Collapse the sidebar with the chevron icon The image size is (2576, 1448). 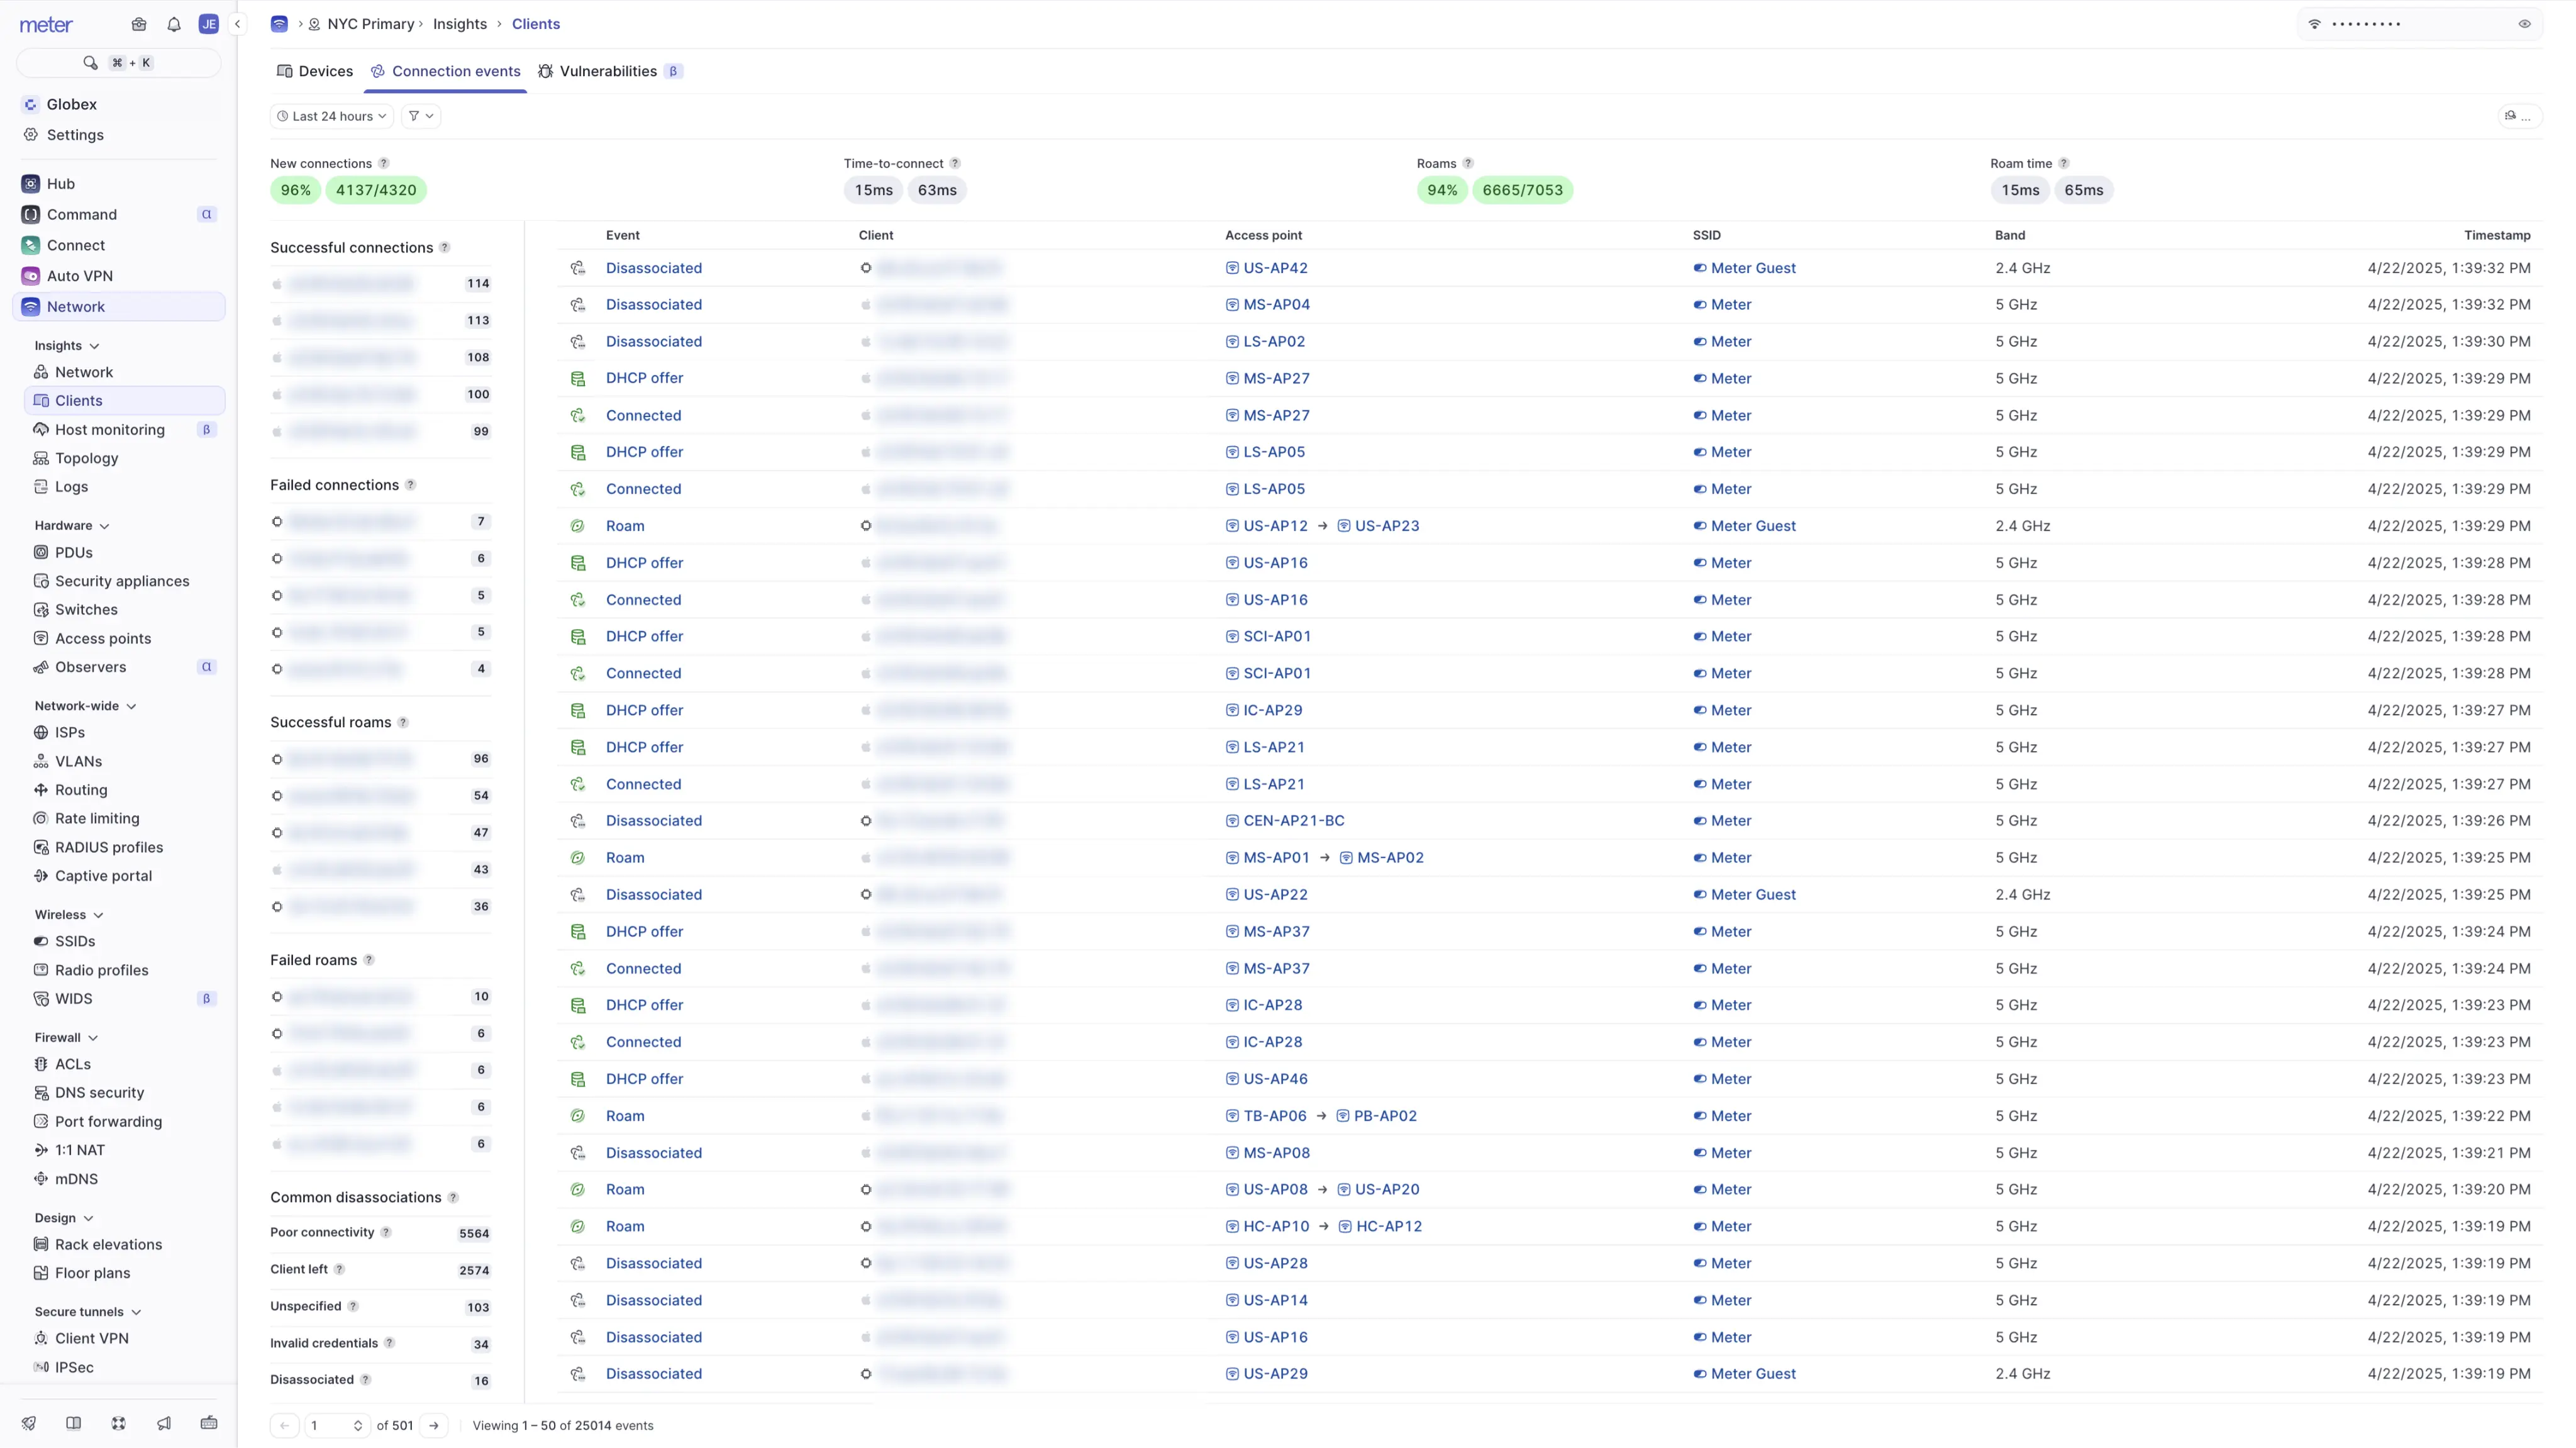click(x=238, y=24)
